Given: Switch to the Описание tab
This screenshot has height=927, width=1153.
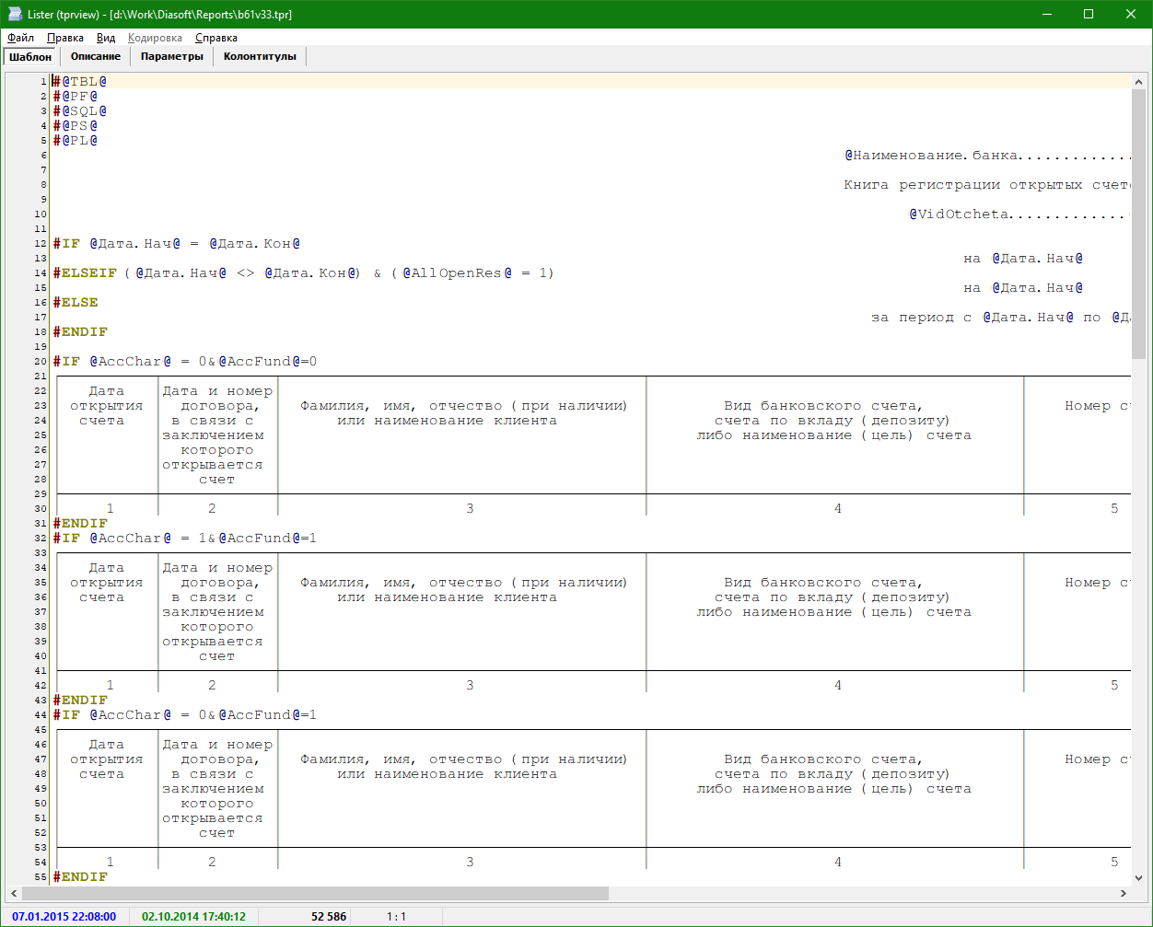Looking at the screenshot, I should (x=96, y=57).
